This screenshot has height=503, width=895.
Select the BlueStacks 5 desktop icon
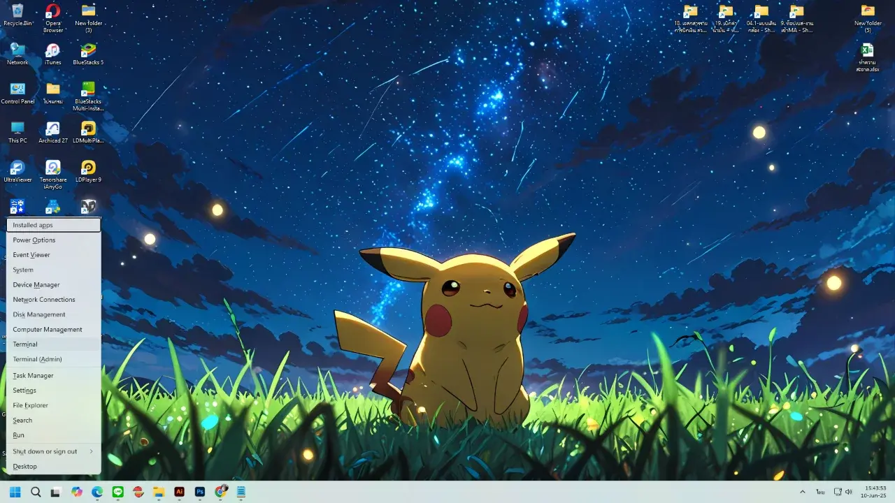[88, 54]
